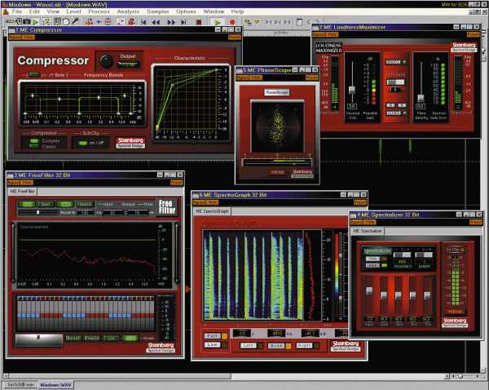
Task: Open Preset menu in ME SpectroGraph window
Action: pyautogui.click(x=360, y=202)
